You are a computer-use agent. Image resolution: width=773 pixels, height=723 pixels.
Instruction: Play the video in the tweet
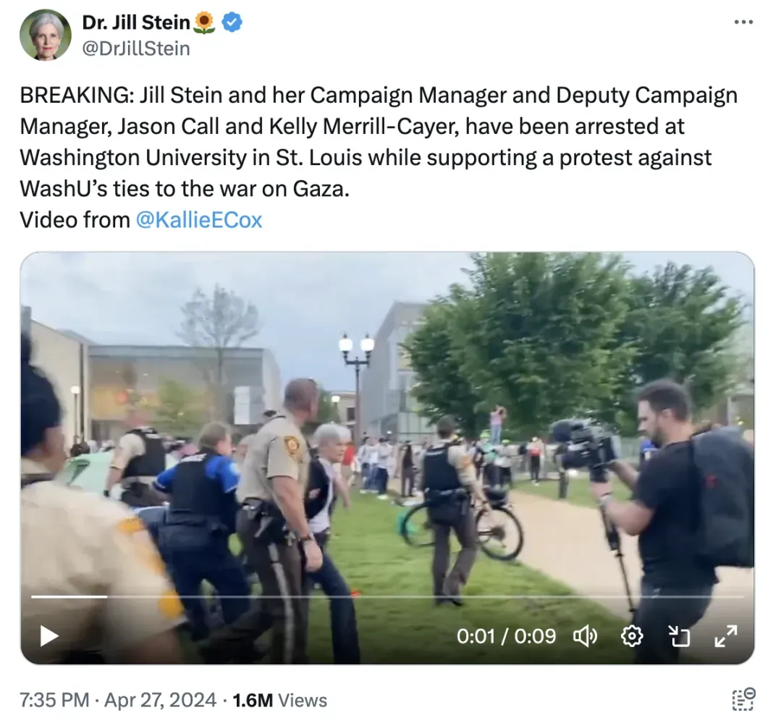49,636
